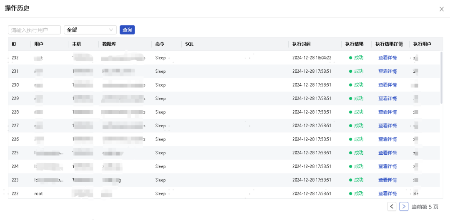
Task: Open 查看详情 for ID 226
Action: (x=387, y=139)
